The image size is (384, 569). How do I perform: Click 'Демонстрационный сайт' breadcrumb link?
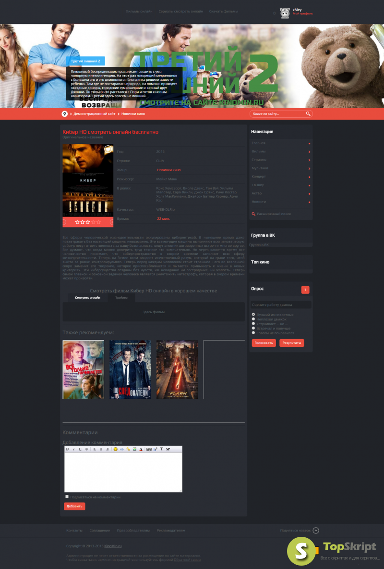pos(94,114)
